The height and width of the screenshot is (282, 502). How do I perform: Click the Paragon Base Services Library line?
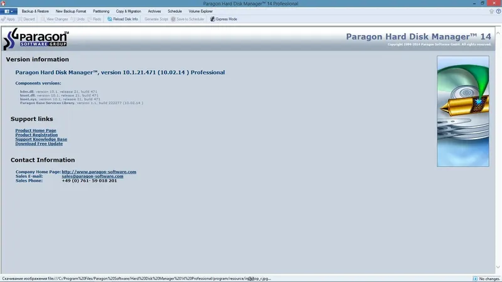point(82,103)
